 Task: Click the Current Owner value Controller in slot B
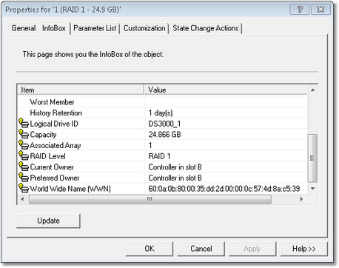[175, 167]
